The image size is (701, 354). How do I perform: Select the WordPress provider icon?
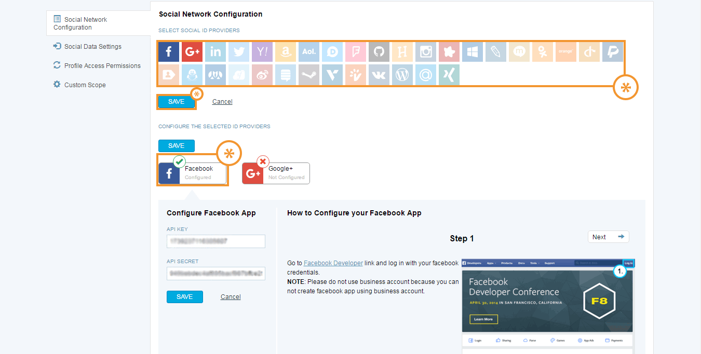click(x=402, y=75)
